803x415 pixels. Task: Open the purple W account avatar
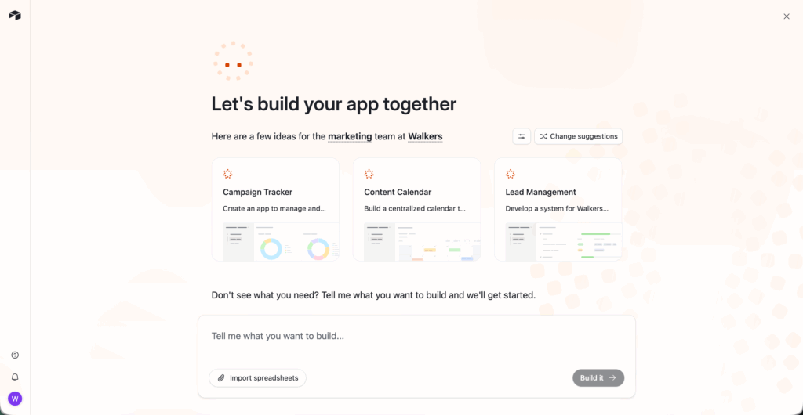[x=15, y=399]
